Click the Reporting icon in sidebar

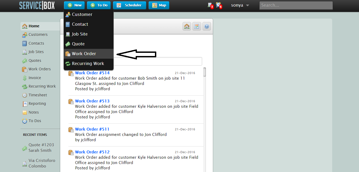[x=25, y=104]
